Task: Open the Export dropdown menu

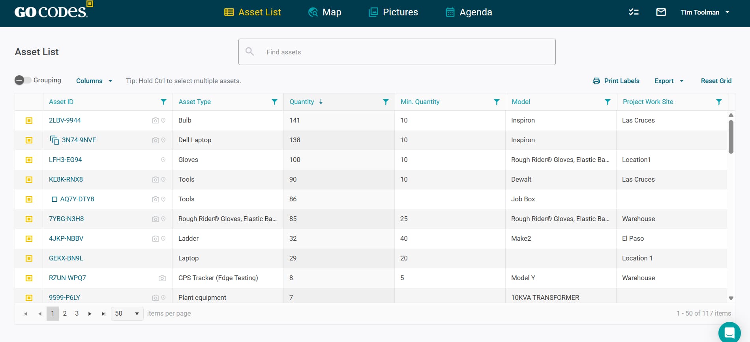Action: [x=669, y=81]
